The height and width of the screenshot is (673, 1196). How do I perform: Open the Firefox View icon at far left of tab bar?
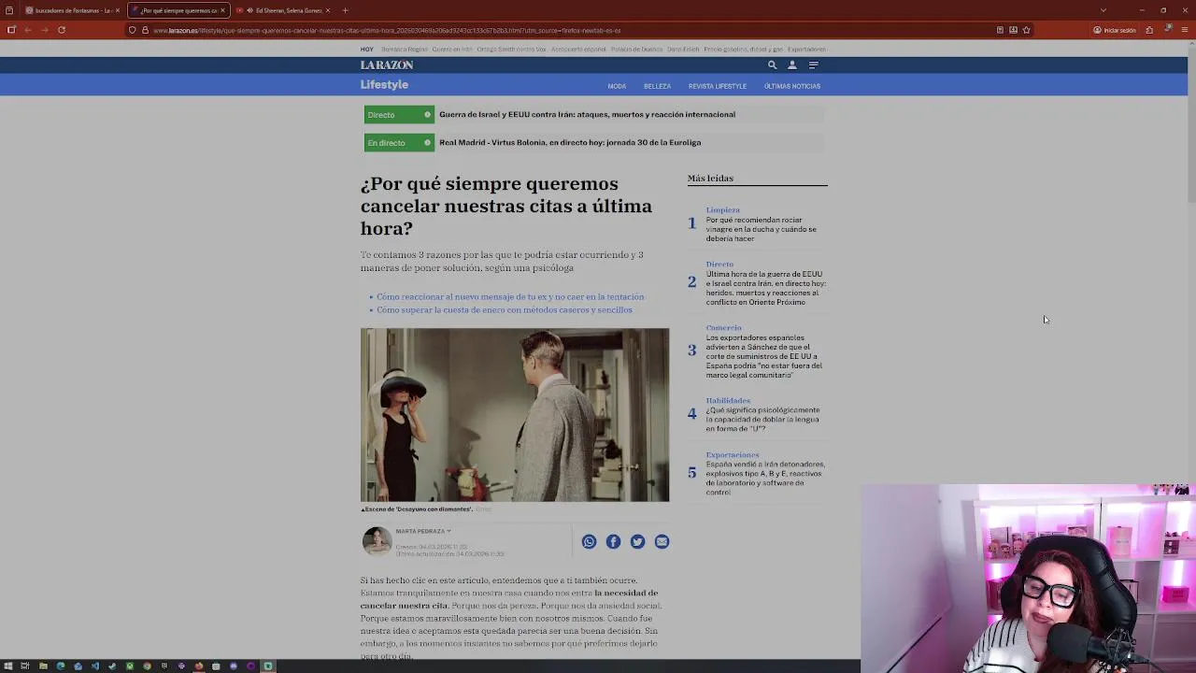pyautogui.click(x=8, y=10)
